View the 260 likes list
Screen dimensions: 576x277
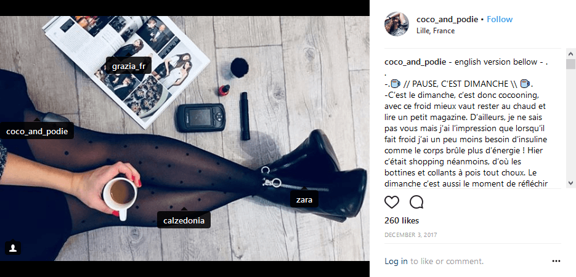[402, 221]
